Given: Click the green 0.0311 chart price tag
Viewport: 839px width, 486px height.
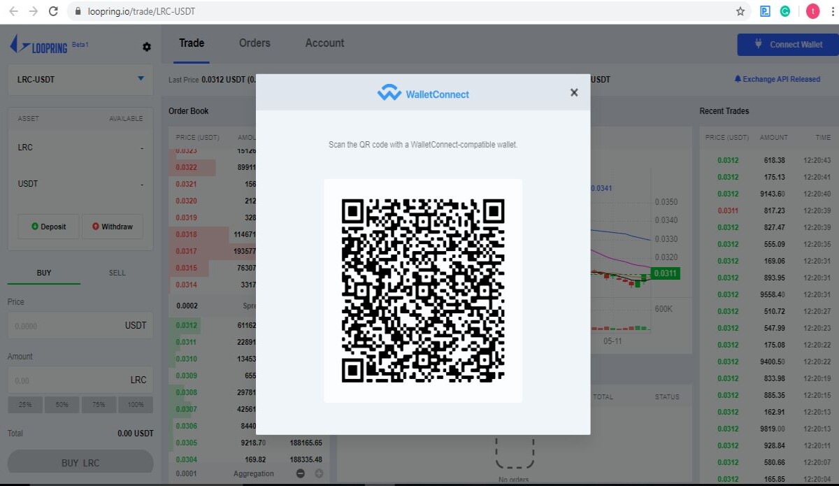Looking at the screenshot, I should [x=664, y=273].
